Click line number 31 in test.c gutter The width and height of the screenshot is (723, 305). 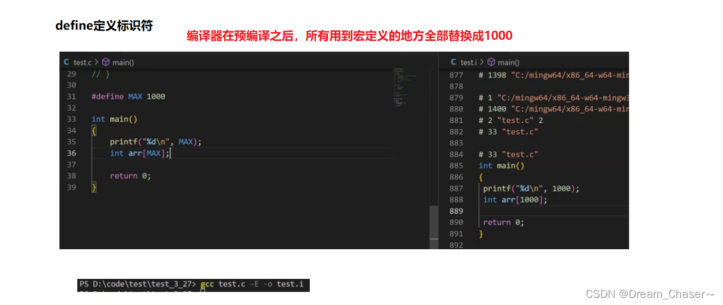tap(71, 96)
